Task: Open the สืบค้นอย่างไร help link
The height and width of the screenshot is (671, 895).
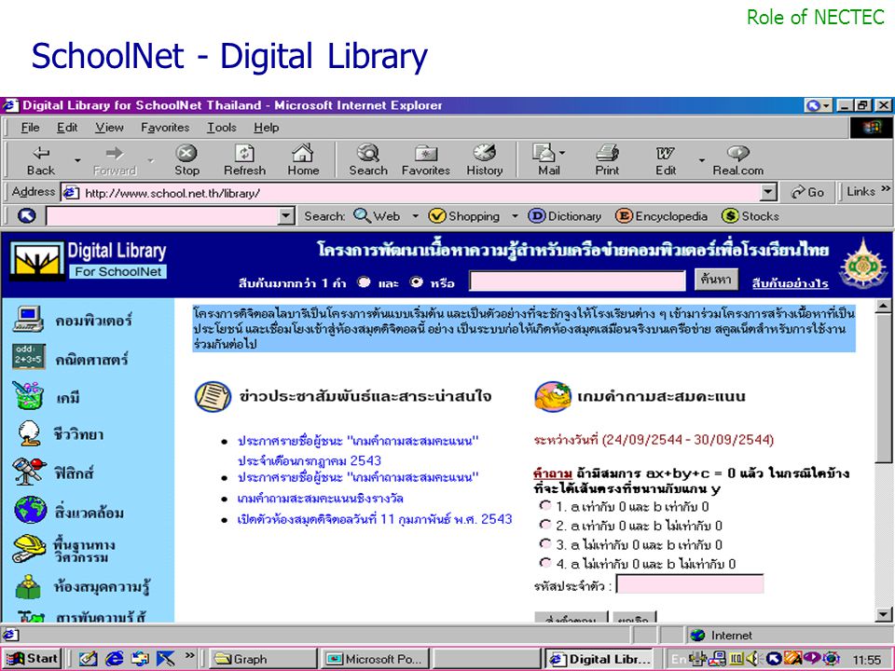Action: point(790,283)
